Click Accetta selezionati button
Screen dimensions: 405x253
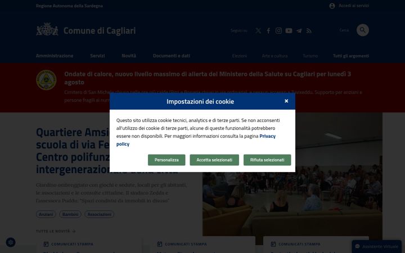pyautogui.click(x=214, y=160)
